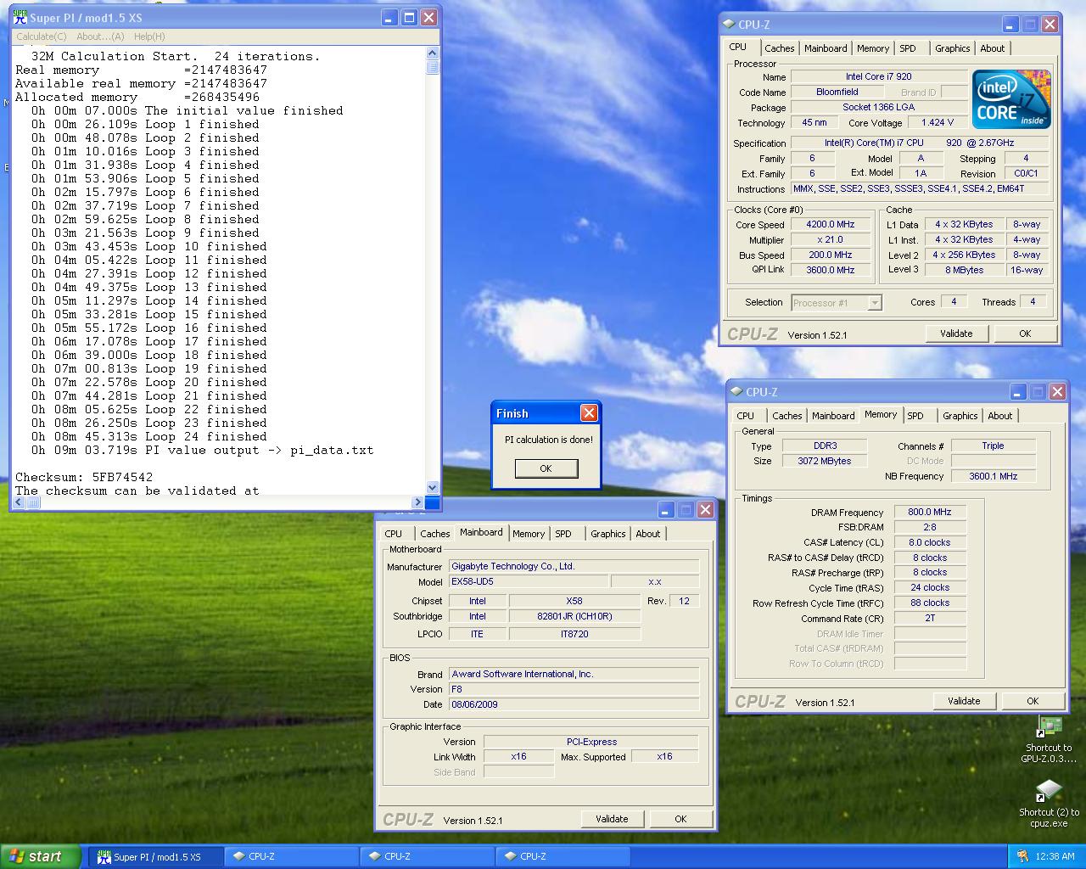Click the Channels # Triple value
The width and height of the screenshot is (1086, 869).
coord(994,446)
